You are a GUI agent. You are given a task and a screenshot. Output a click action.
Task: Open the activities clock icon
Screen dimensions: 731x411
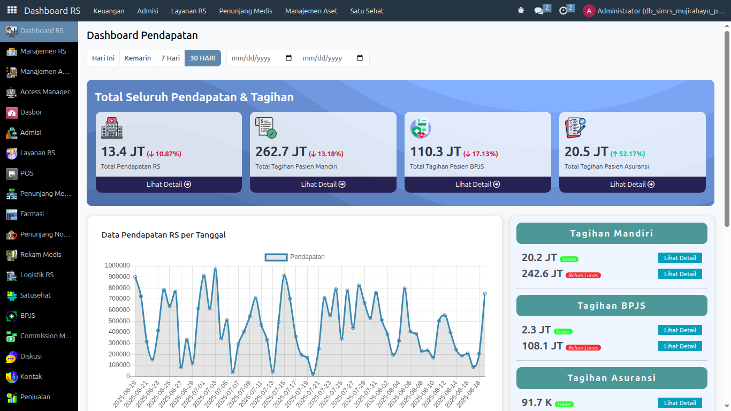pyautogui.click(x=563, y=11)
